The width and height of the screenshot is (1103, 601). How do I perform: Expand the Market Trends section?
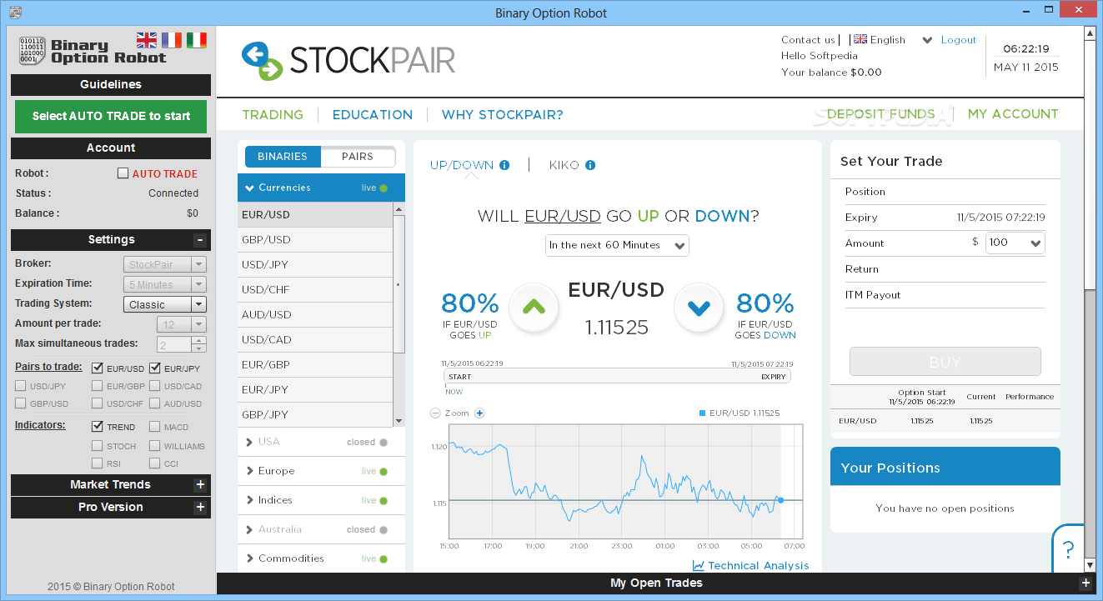[199, 484]
